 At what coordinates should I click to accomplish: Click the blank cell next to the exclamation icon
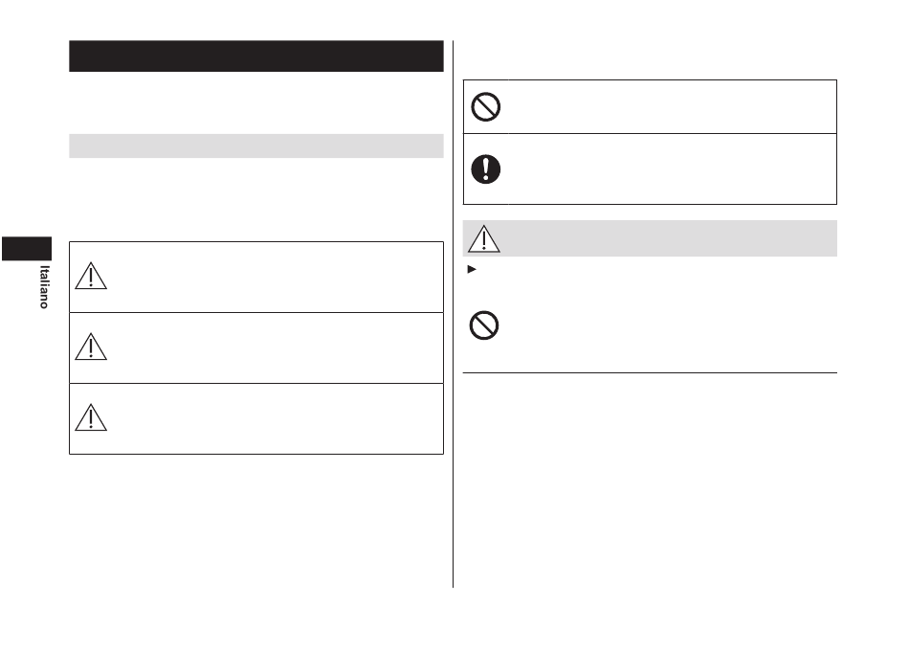[673, 168]
